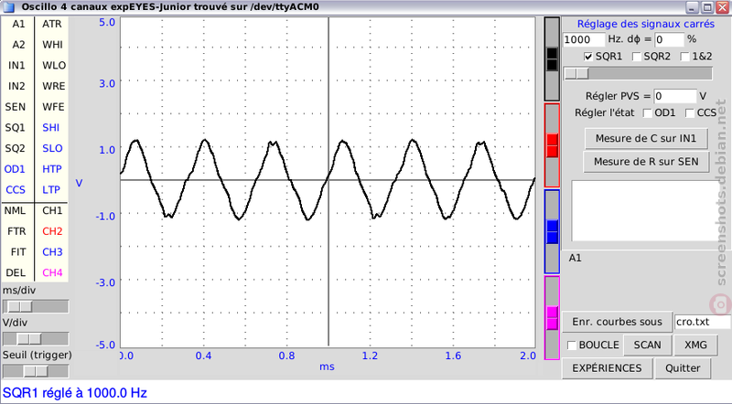Select the WHI option
Screen dimensions: 732x404
[52, 45]
